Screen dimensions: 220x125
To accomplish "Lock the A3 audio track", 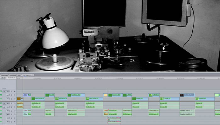I will point(11,111).
